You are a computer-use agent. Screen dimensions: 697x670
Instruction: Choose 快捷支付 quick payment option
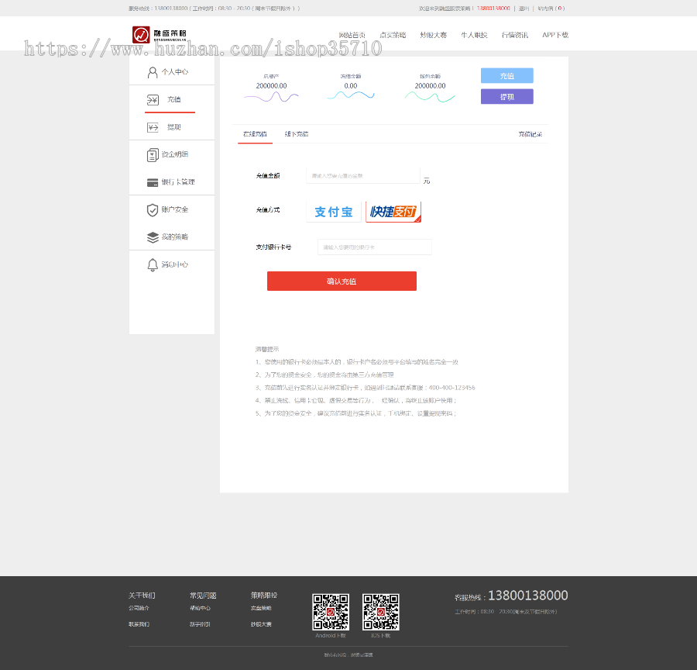click(393, 211)
